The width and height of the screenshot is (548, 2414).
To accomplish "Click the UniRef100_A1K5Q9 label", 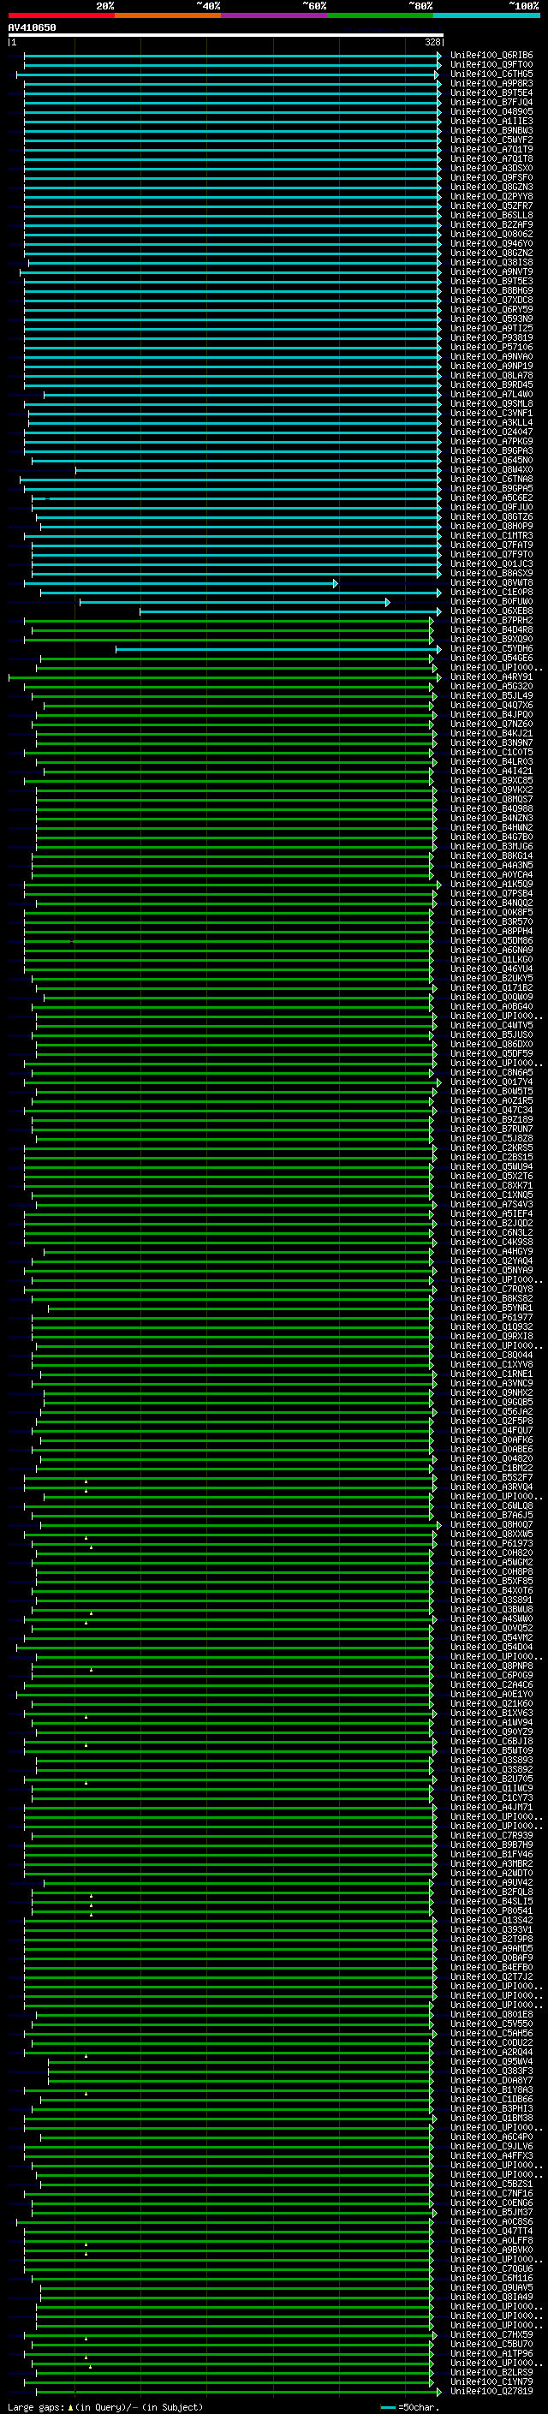I will tap(491, 884).
